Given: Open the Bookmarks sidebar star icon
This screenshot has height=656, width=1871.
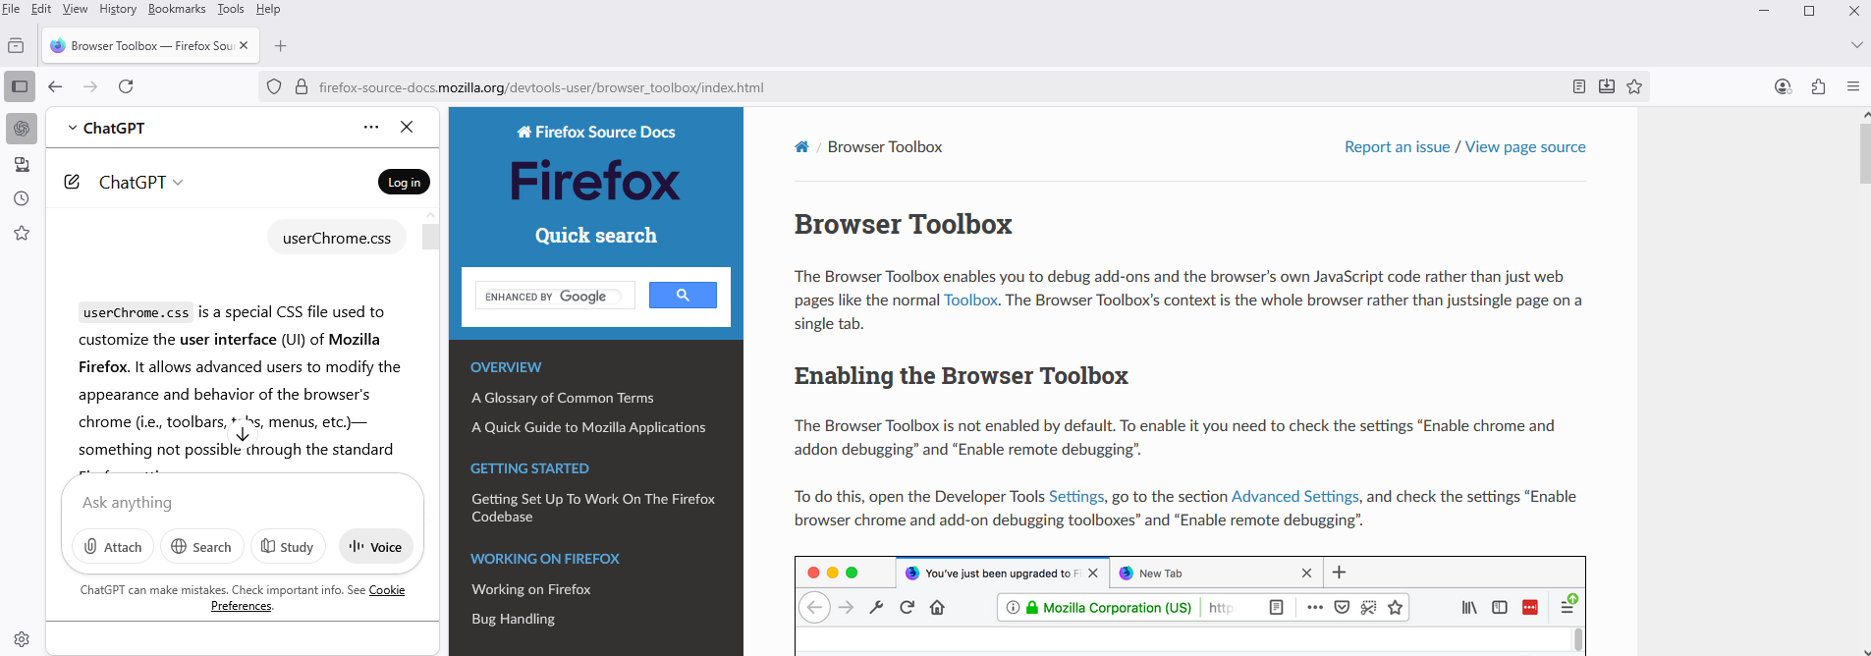Looking at the screenshot, I should point(22,234).
